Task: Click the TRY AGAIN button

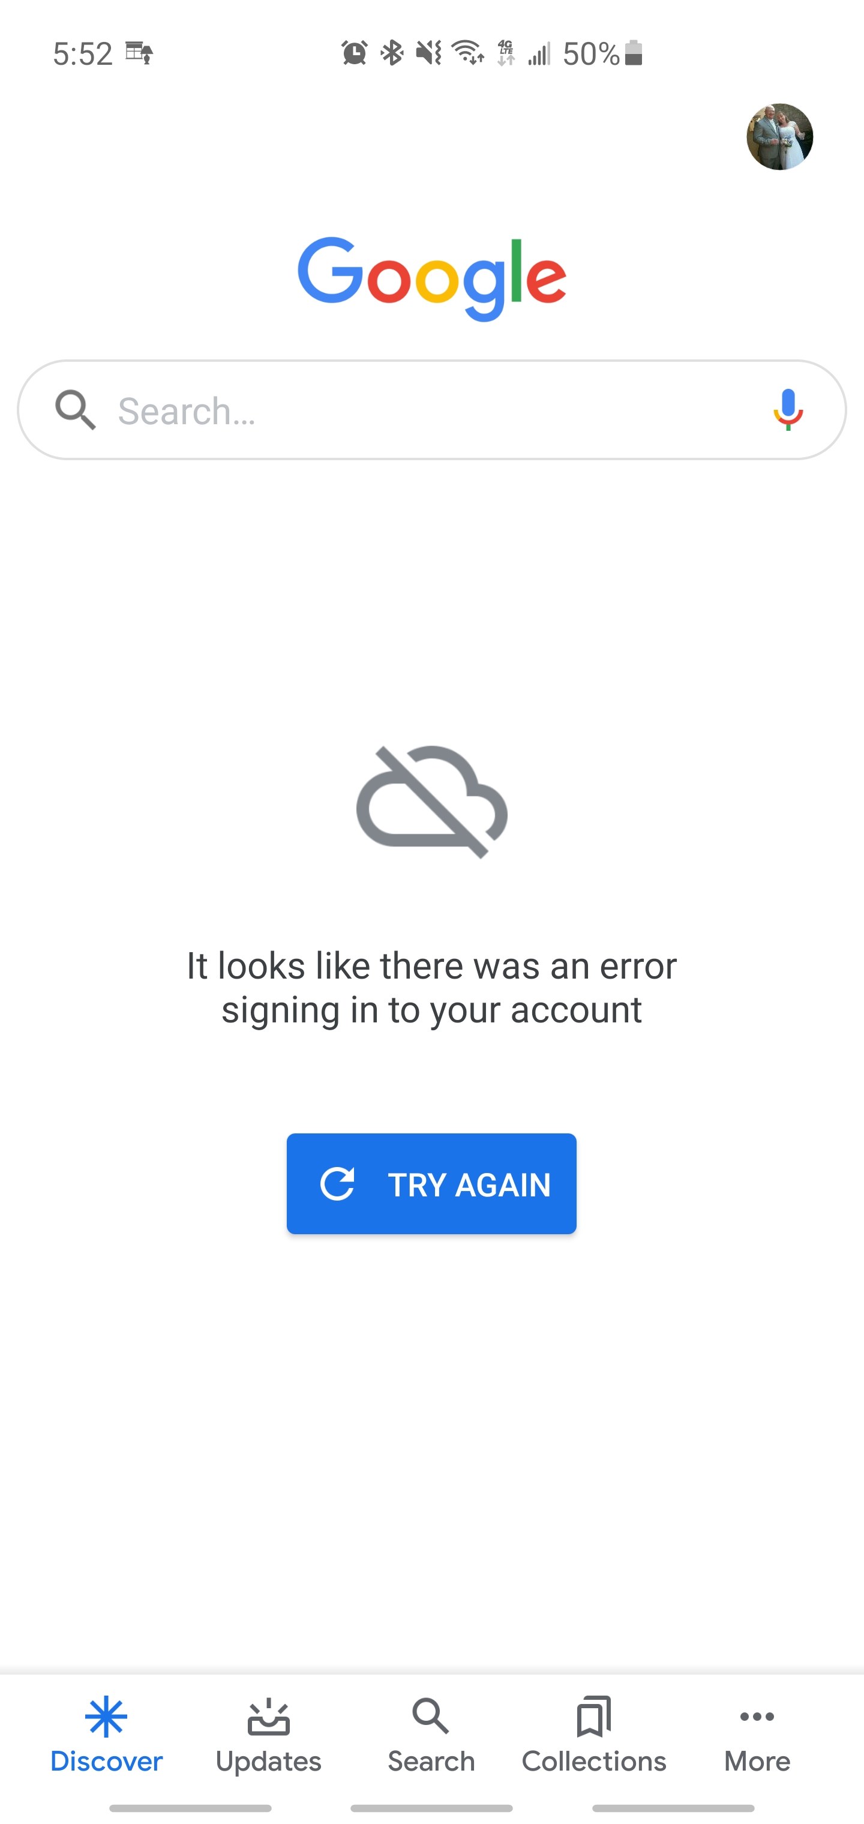Action: pos(431,1183)
